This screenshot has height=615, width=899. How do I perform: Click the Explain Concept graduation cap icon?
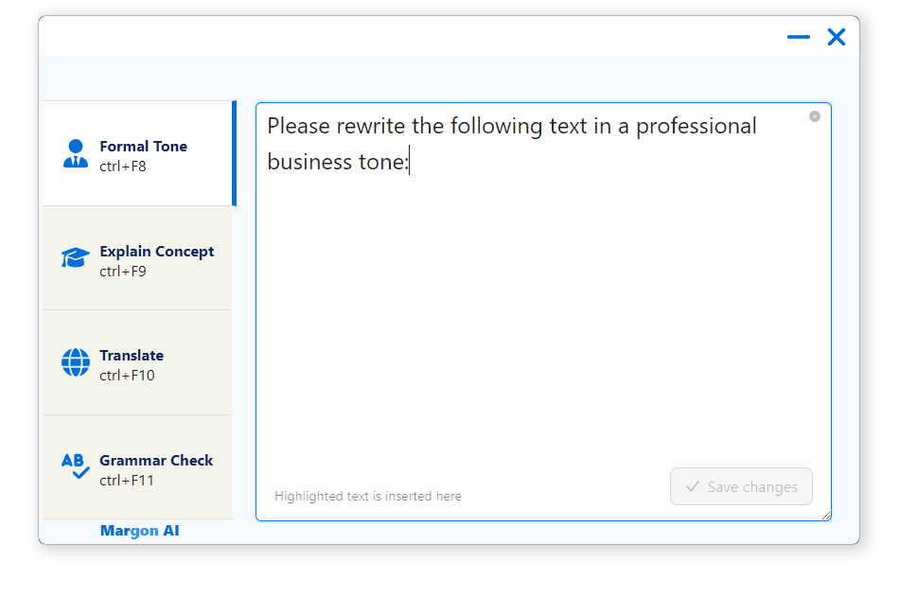coord(76,258)
